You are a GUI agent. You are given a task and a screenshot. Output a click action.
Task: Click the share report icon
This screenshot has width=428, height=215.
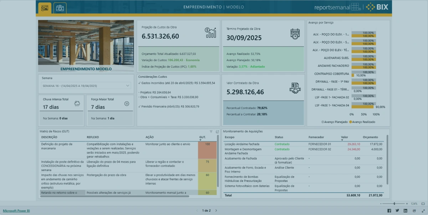414,211
